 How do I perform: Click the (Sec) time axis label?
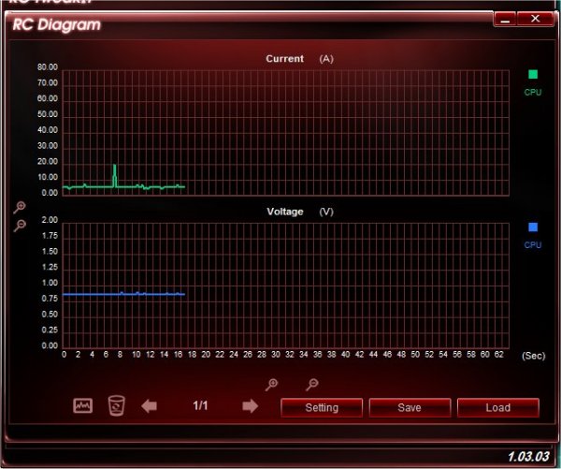tap(534, 356)
